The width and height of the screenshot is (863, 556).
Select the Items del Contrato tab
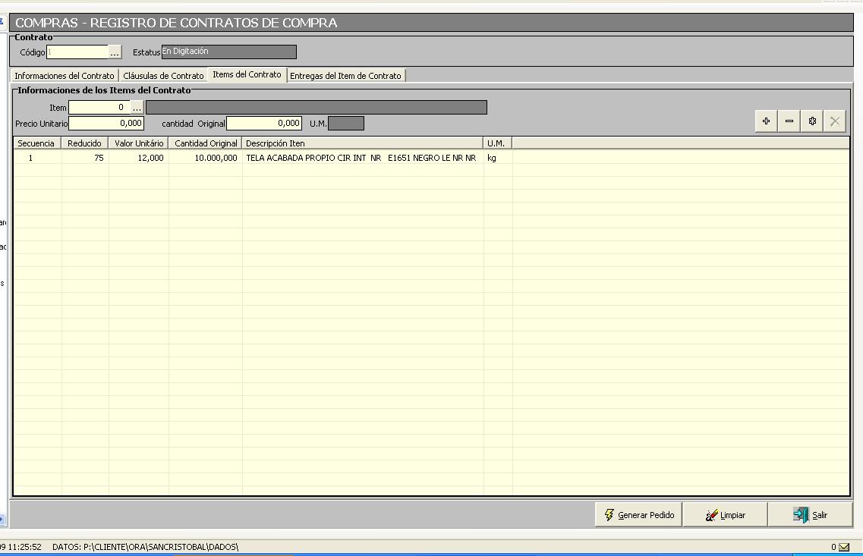click(x=247, y=74)
